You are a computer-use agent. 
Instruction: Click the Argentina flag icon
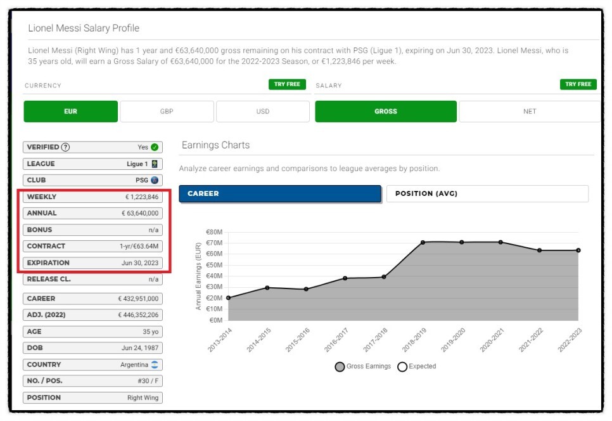155,365
